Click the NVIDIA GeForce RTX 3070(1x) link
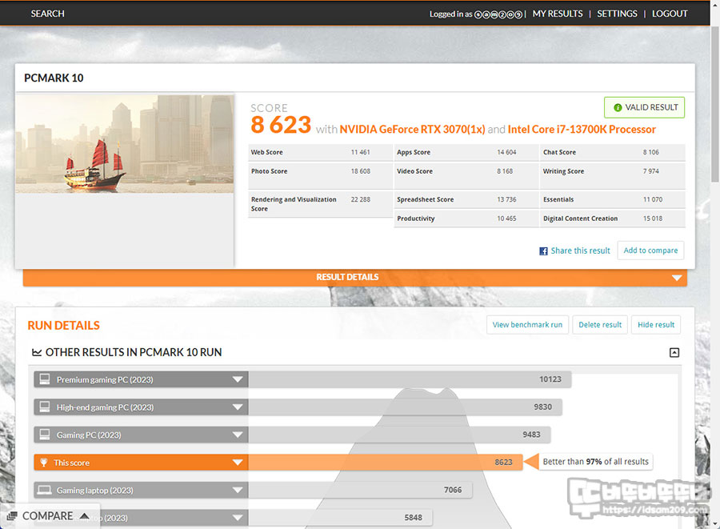Screen dimensions: 720x529 tap(412, 130)
